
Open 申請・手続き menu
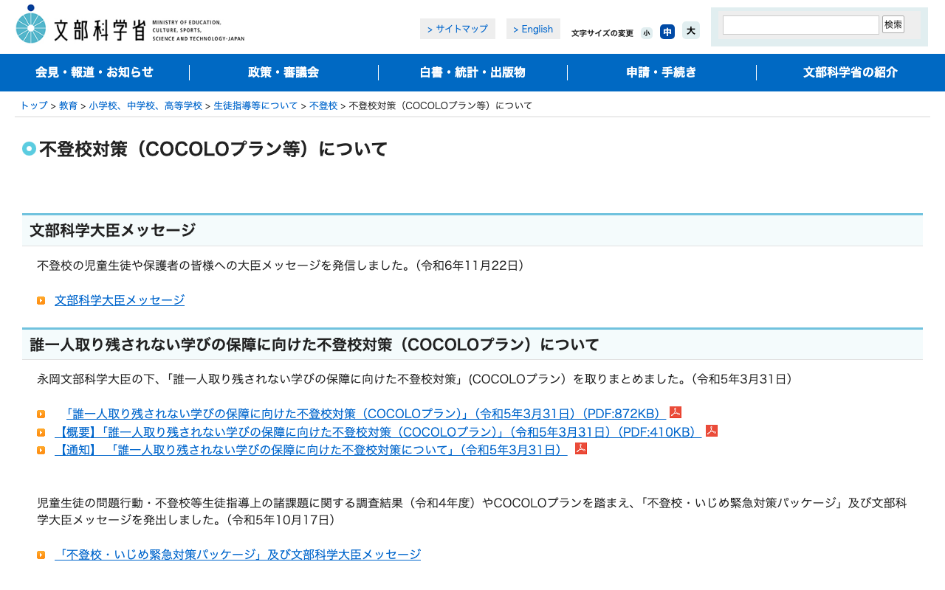coord(661,72)
